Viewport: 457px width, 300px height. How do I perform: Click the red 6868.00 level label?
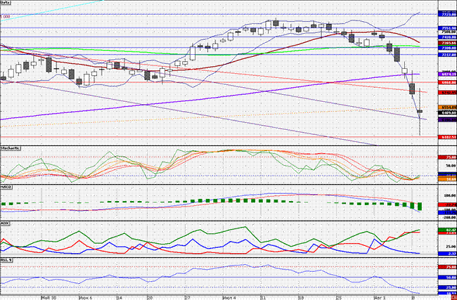447,83
